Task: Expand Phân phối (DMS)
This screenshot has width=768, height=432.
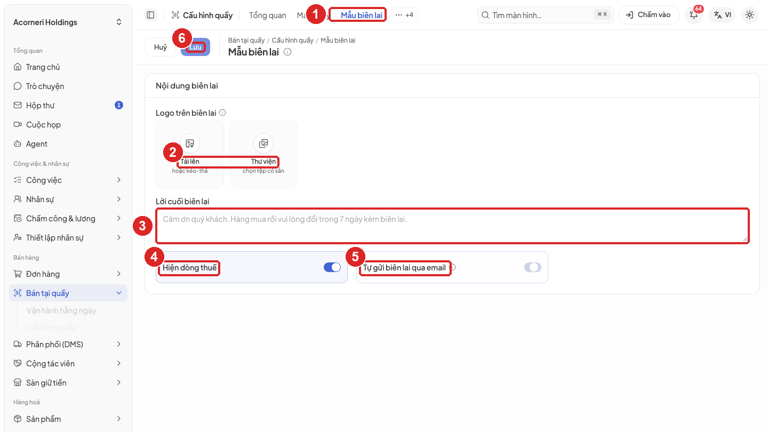Action: click(68, 345)
